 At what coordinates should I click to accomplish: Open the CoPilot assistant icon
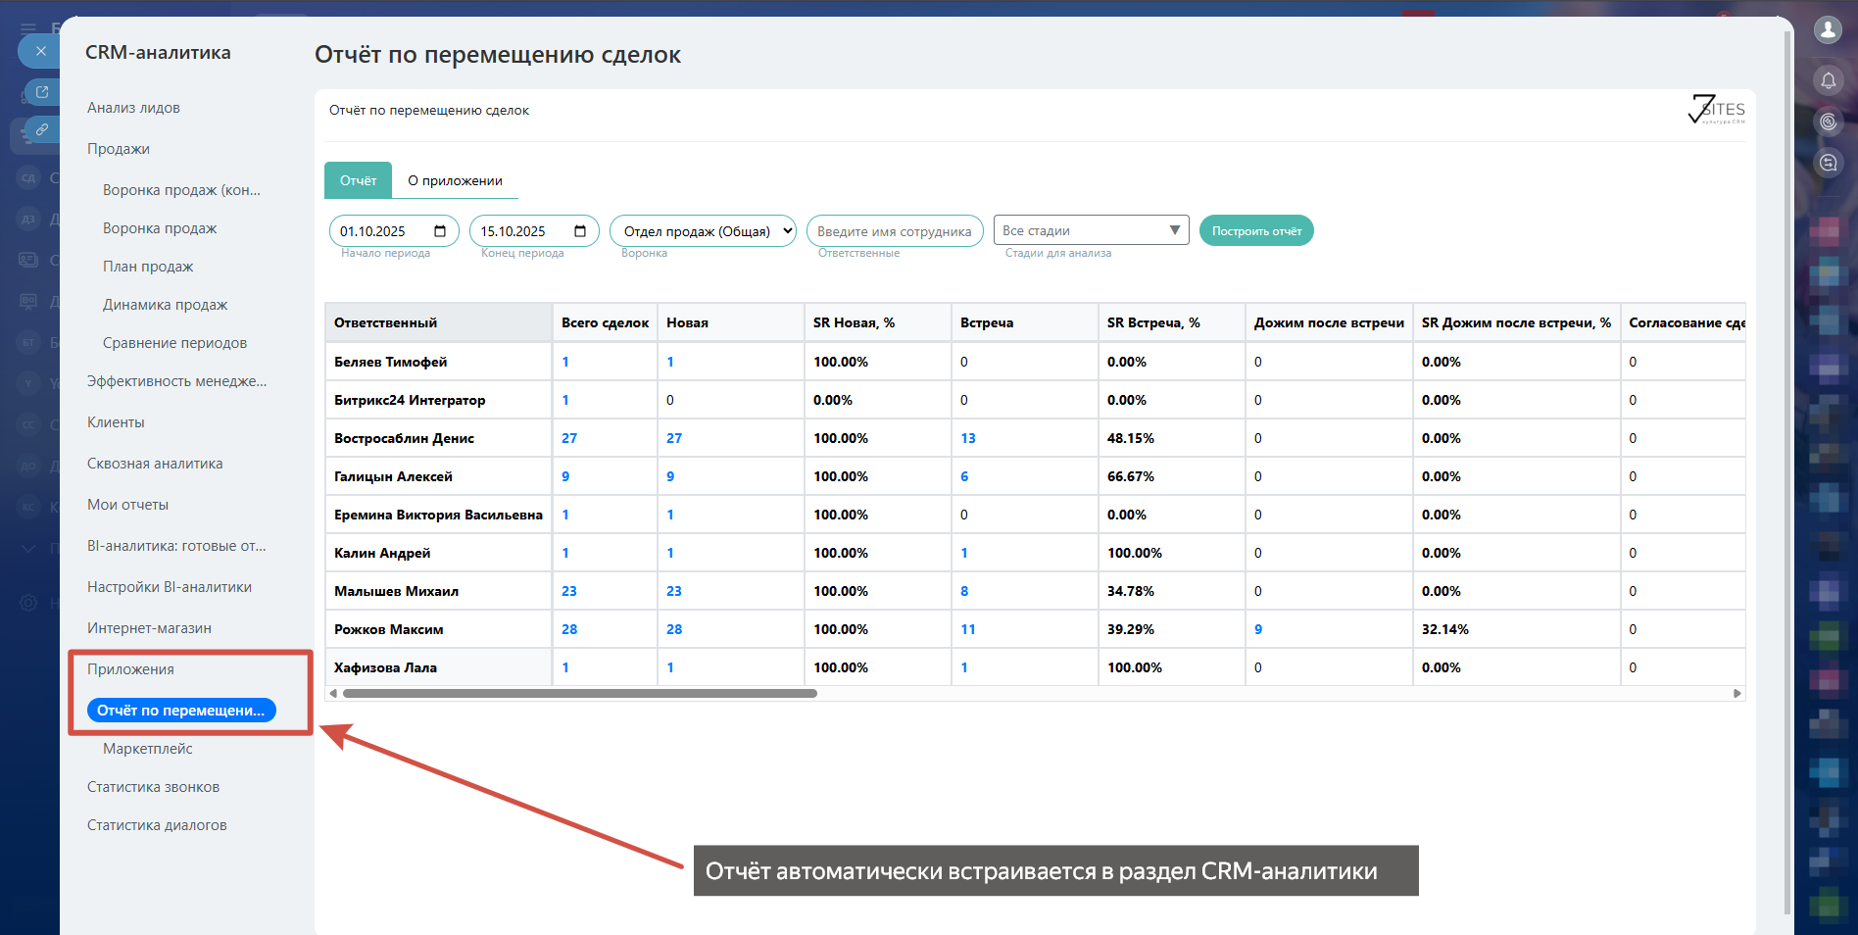tap(1828, 122)
